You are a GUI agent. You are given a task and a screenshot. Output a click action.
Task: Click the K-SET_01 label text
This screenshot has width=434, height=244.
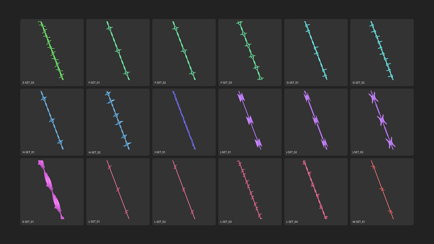[28, 222]
